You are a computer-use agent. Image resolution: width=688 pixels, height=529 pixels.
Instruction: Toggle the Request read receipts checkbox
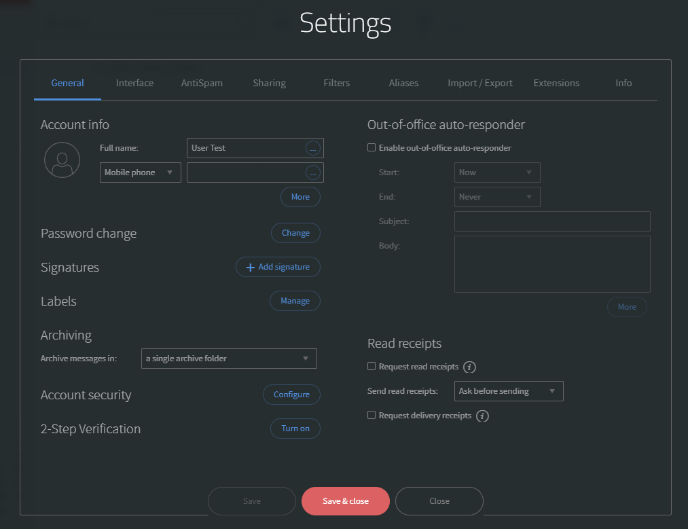pos(372,366)
